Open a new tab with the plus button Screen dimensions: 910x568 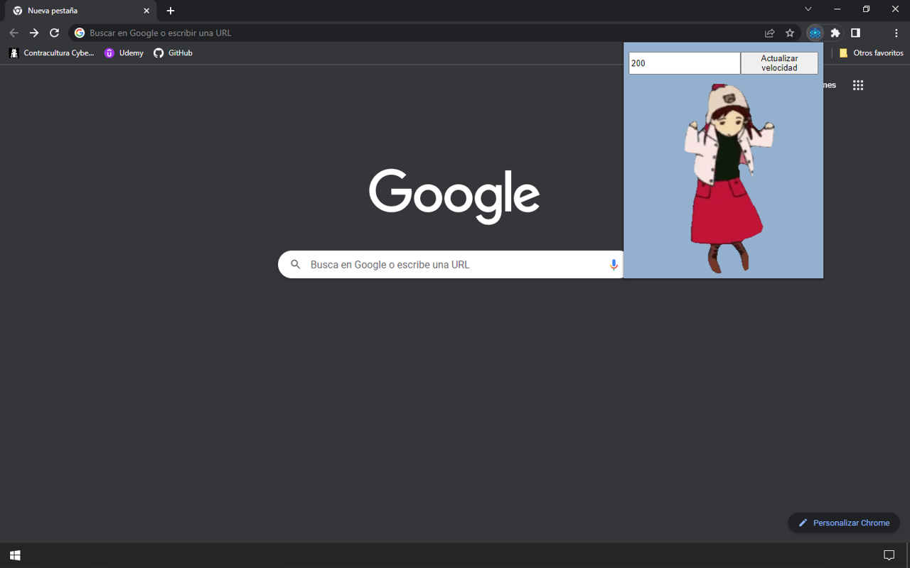(171, 11)
